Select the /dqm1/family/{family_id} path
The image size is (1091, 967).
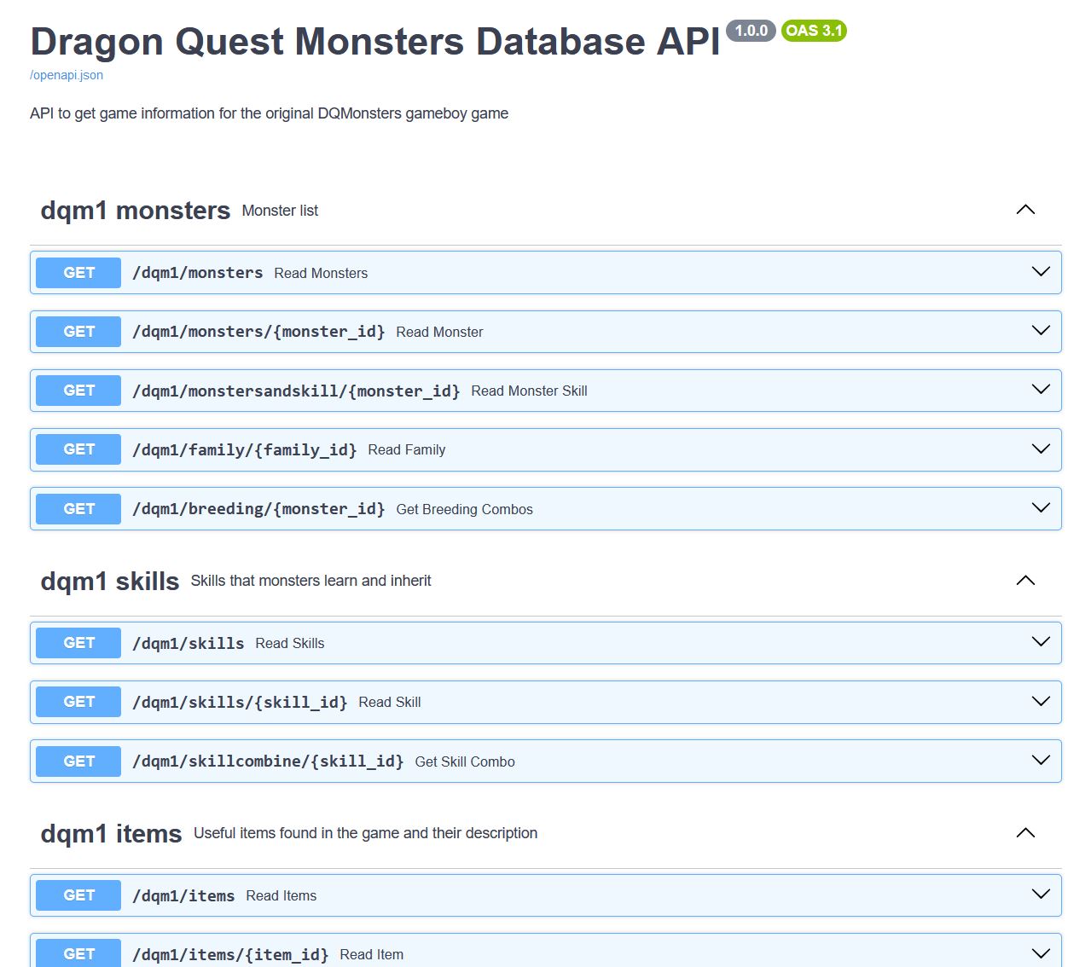(x=245, y=449)
